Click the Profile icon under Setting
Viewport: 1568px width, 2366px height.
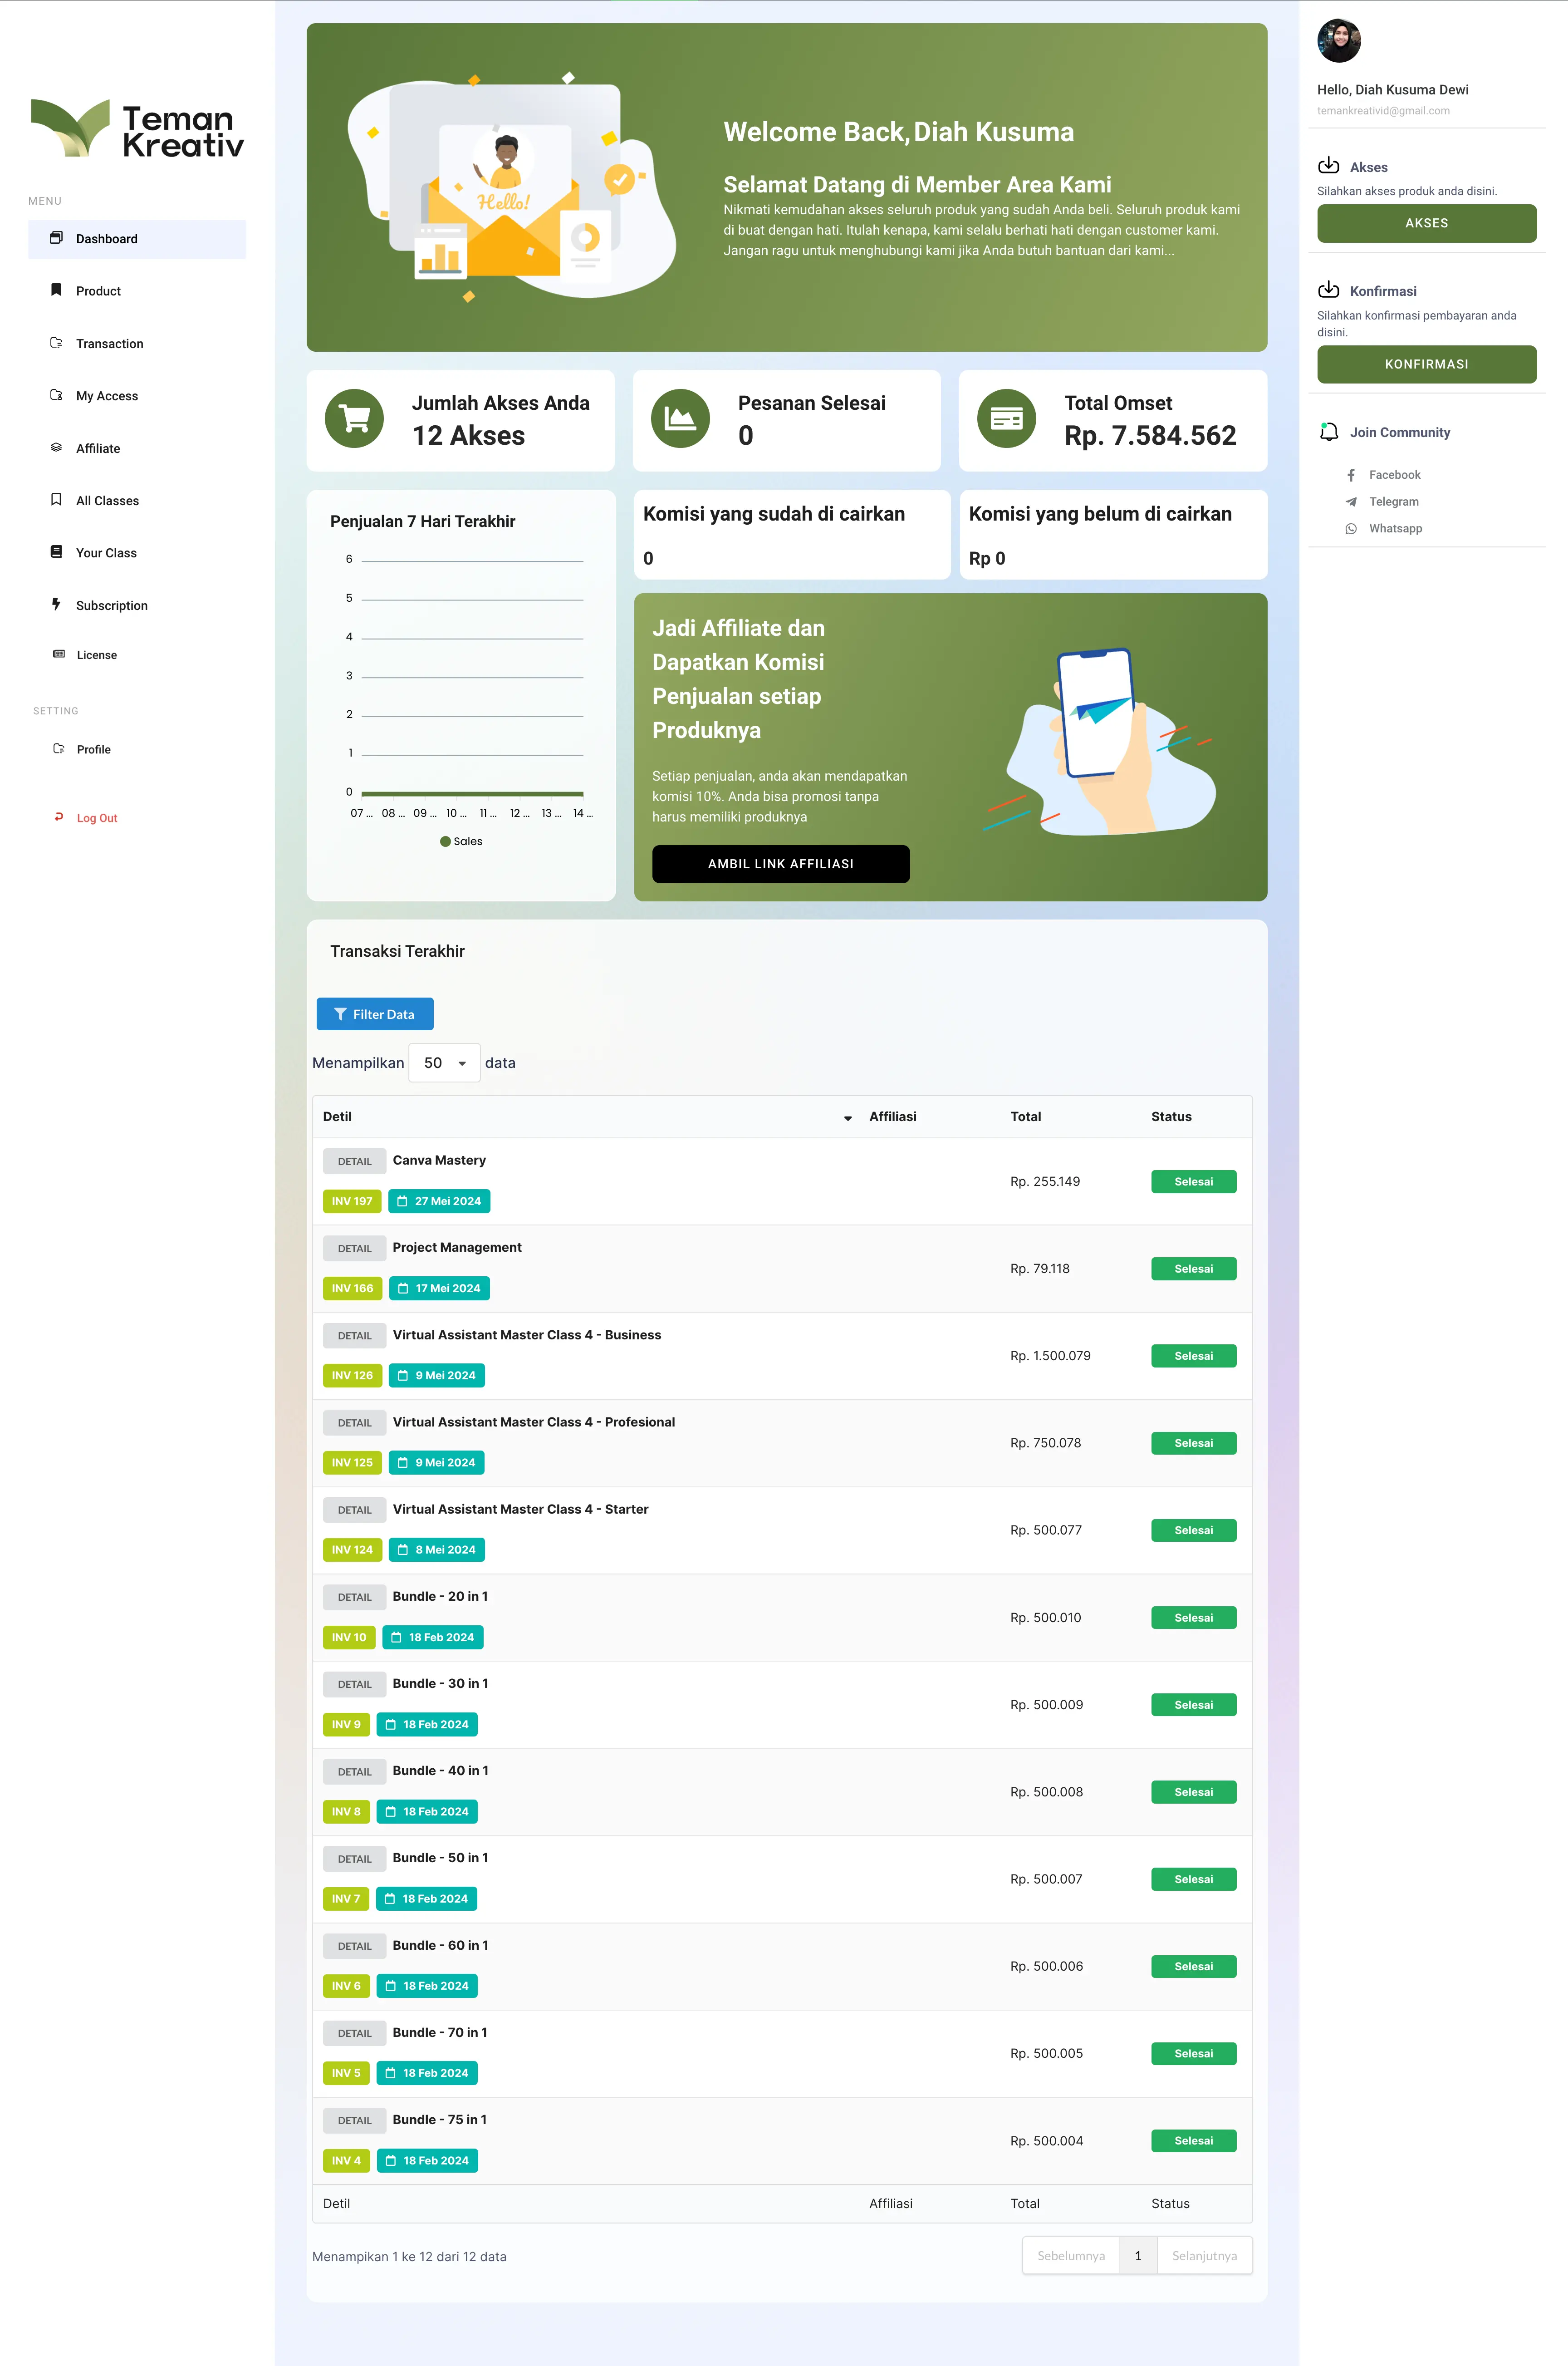tap(58, 748)
